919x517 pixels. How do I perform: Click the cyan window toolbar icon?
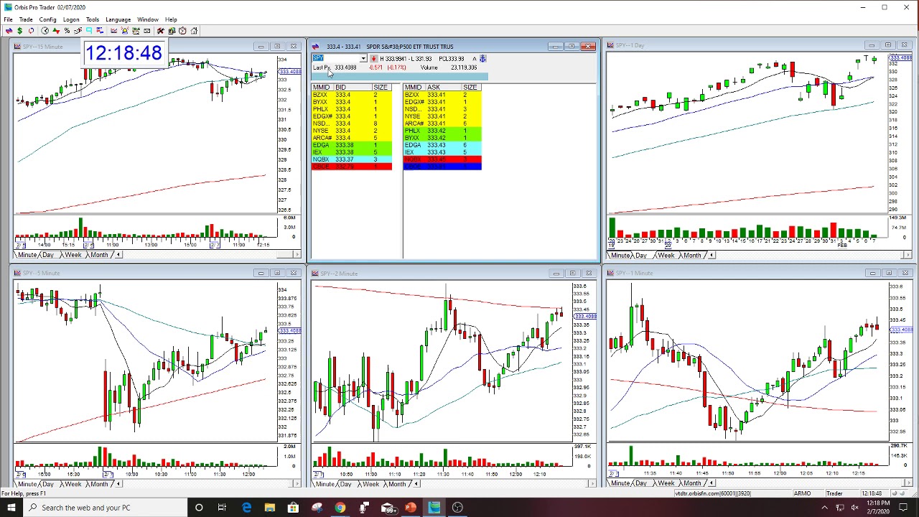[x=89, y=31]
